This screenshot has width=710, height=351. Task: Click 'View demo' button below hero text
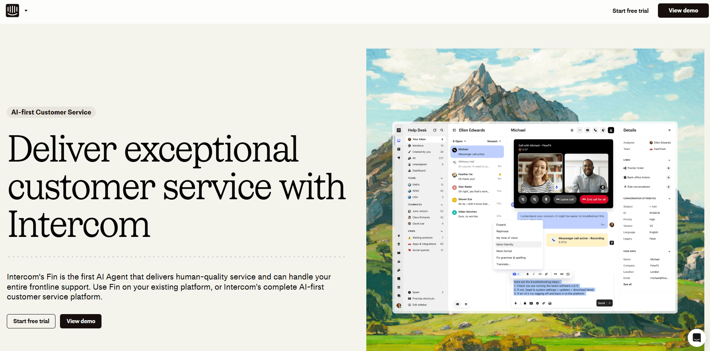81,321
